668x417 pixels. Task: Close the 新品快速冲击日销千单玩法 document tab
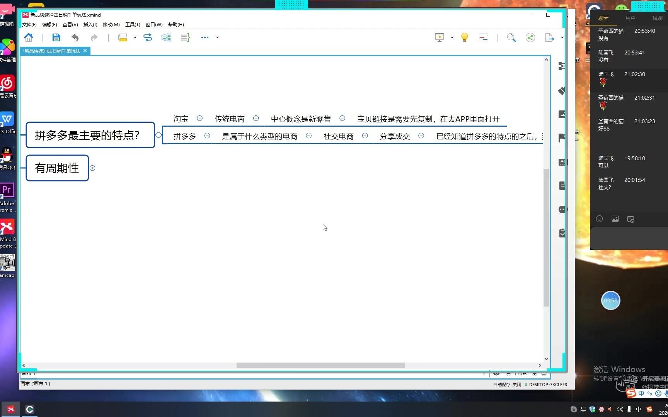85,51
